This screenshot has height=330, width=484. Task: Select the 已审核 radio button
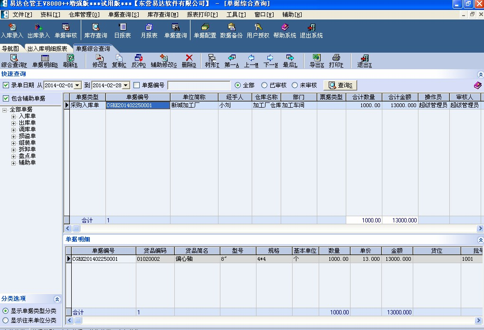[265, 85]
